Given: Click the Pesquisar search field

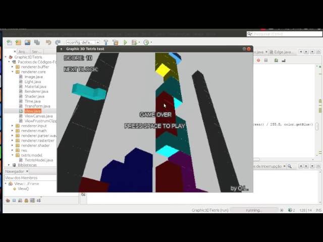Looking at the screenshot, I should (x=285, y=34).
